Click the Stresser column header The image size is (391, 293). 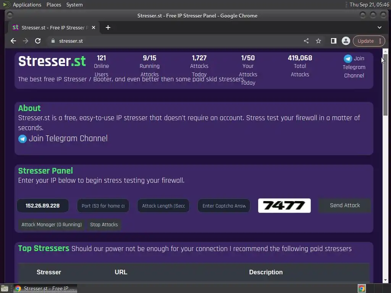point(49,272)
